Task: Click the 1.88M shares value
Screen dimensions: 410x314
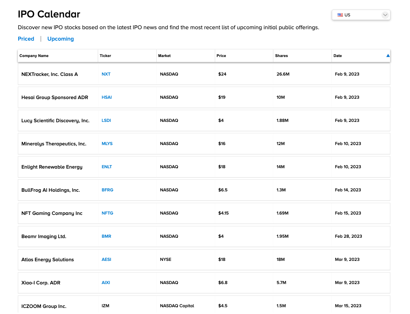Action: 282,120
